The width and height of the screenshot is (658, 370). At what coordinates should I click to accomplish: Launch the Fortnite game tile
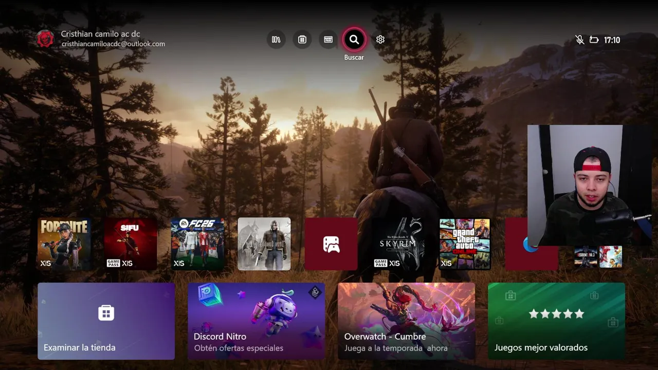64,244
